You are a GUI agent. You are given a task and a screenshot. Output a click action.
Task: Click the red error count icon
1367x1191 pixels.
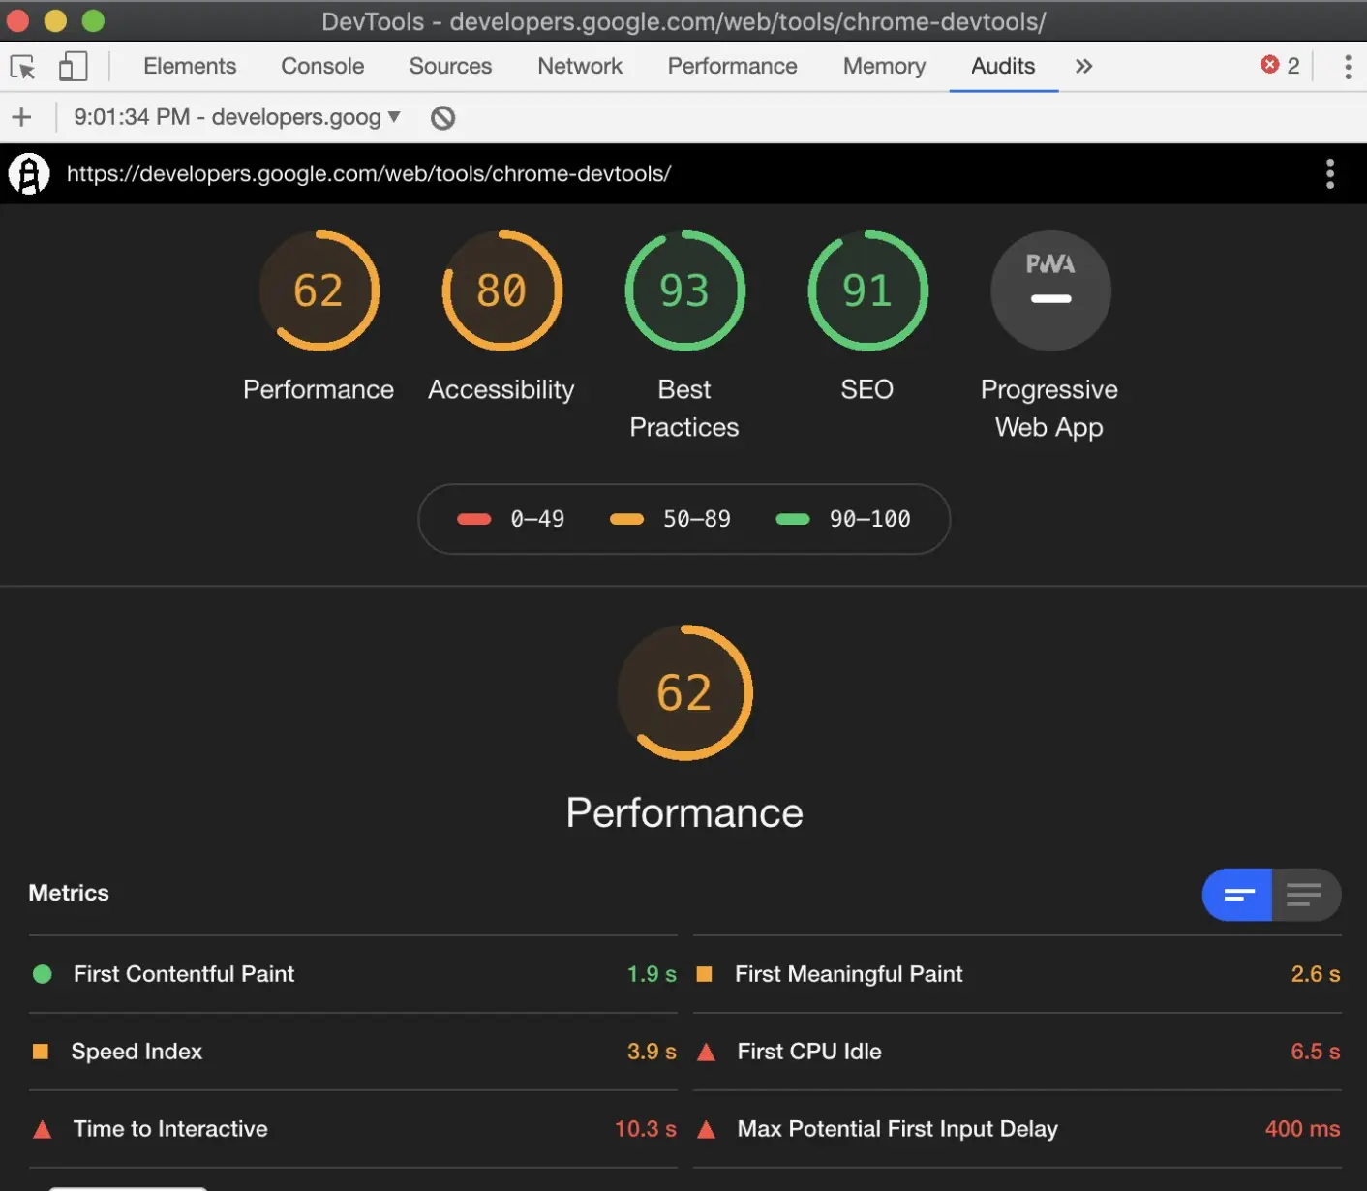click(1269, 64)
